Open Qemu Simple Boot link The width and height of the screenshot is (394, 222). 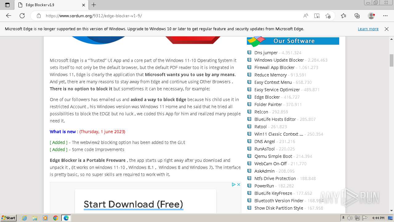[x=273, y=156]
